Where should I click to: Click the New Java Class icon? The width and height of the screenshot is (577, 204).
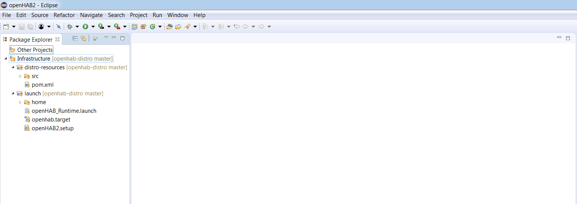point(152,26)
